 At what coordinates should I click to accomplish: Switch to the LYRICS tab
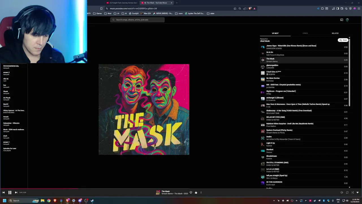click(305, 33)
